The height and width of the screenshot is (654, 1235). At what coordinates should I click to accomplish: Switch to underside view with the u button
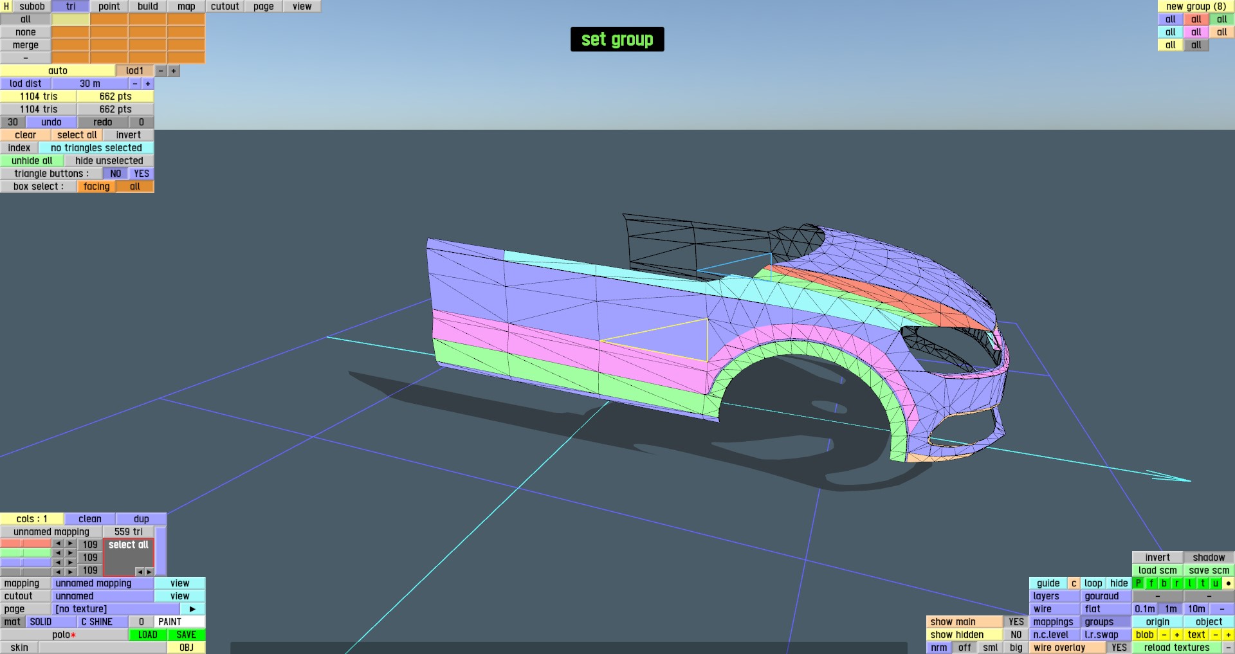tap(1216, 583)
